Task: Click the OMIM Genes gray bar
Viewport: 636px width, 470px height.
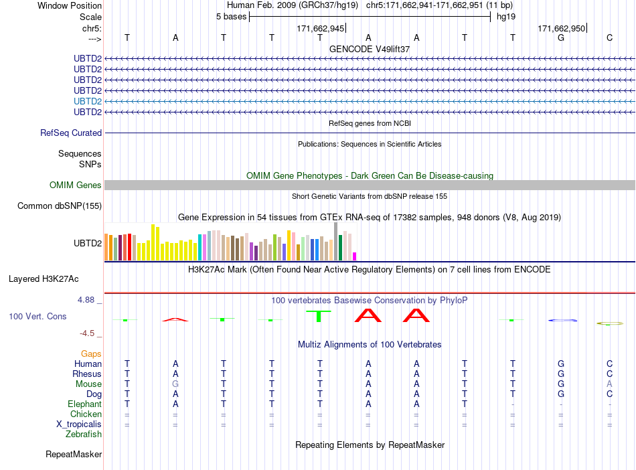Action: 370,185
